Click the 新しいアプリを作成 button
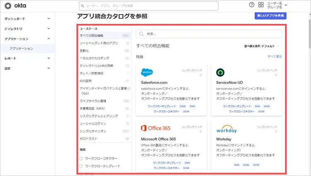Viewport: 311px width, 176px height. [x=270, y=15]
